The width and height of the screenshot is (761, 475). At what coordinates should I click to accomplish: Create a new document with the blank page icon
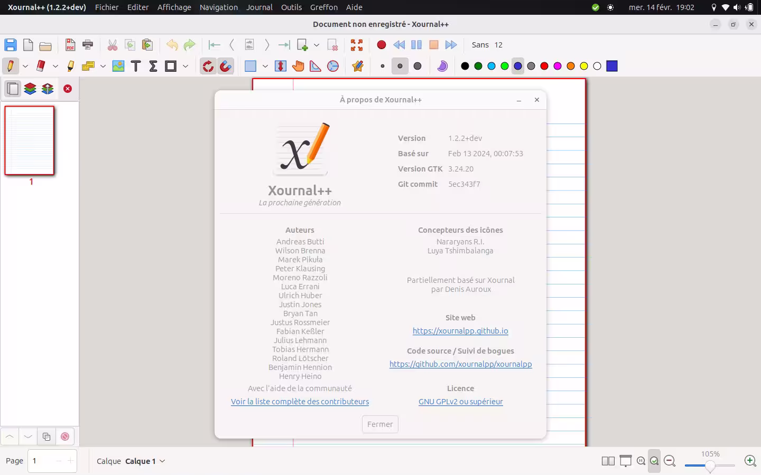coord(28,45)
